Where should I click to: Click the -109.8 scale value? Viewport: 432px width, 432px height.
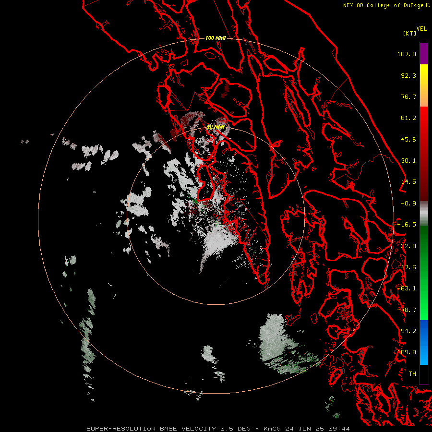[x=405, y=352]
